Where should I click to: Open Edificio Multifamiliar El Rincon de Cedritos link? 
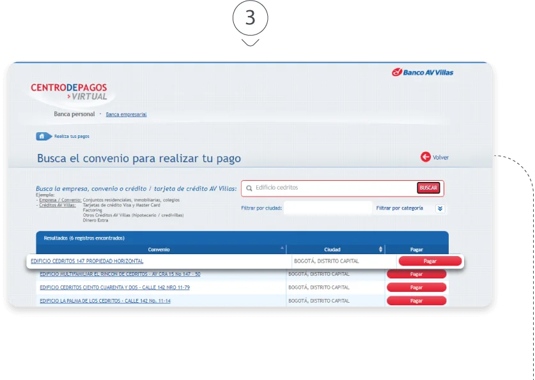(120, 274)
